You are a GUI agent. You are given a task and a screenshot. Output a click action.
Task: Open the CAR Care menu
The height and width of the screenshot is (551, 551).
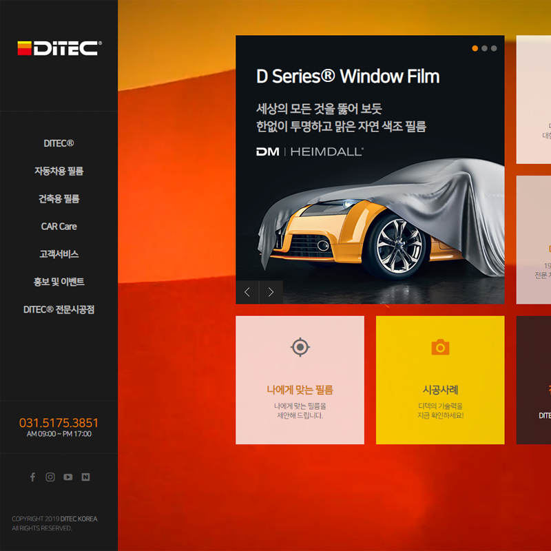(59, 227)
